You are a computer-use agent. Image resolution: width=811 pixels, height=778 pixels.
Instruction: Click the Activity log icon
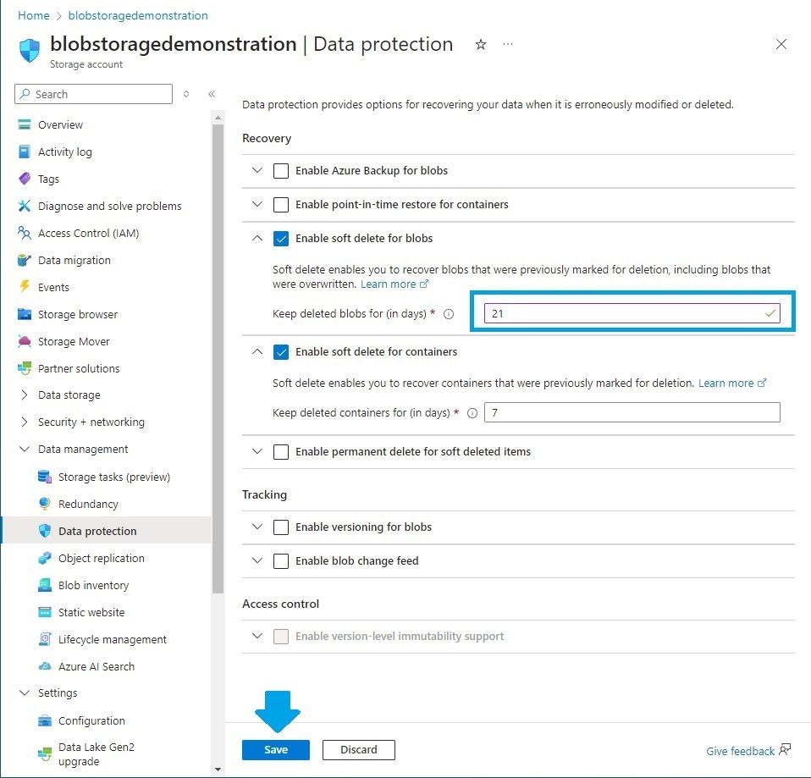[x=25, y=152]
